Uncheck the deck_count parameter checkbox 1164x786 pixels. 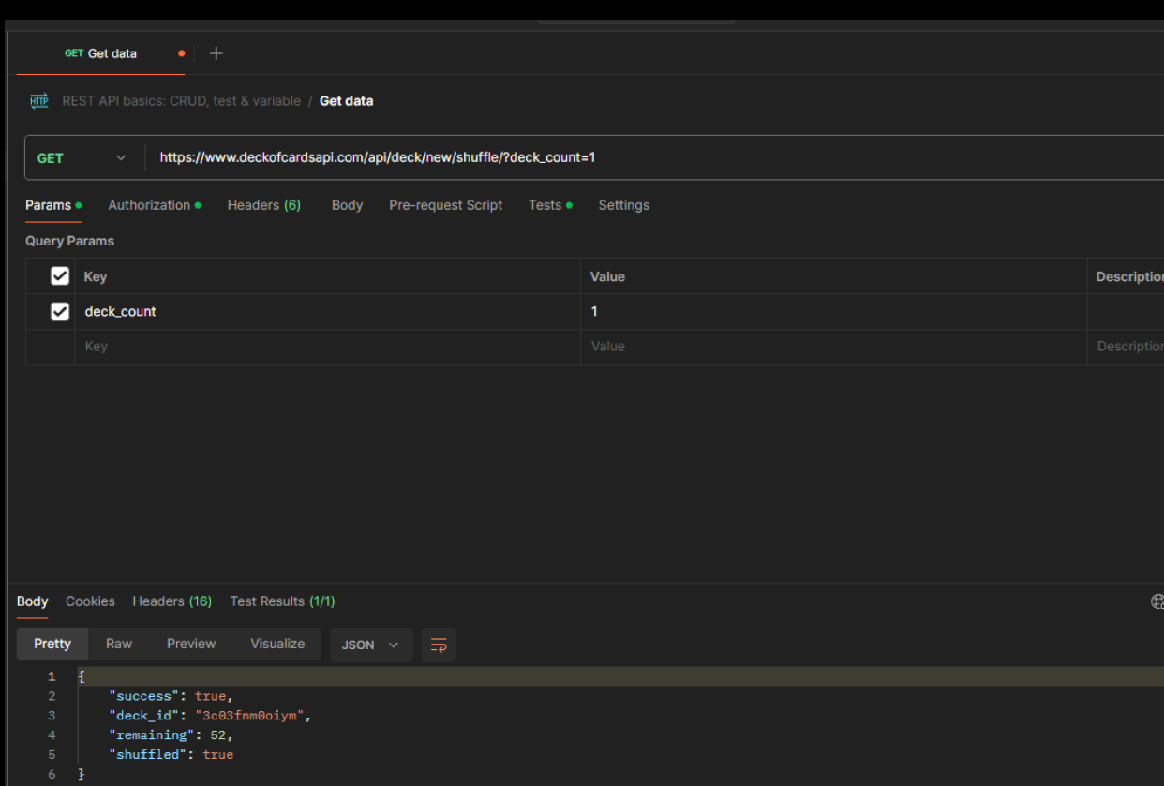click(60, 311)
